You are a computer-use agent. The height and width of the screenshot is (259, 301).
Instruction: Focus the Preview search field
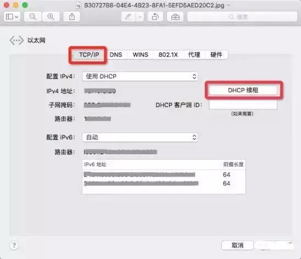[242, 17]
